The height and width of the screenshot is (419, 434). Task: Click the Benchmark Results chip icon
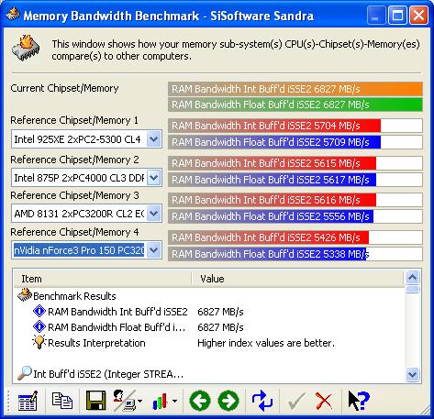25,295
